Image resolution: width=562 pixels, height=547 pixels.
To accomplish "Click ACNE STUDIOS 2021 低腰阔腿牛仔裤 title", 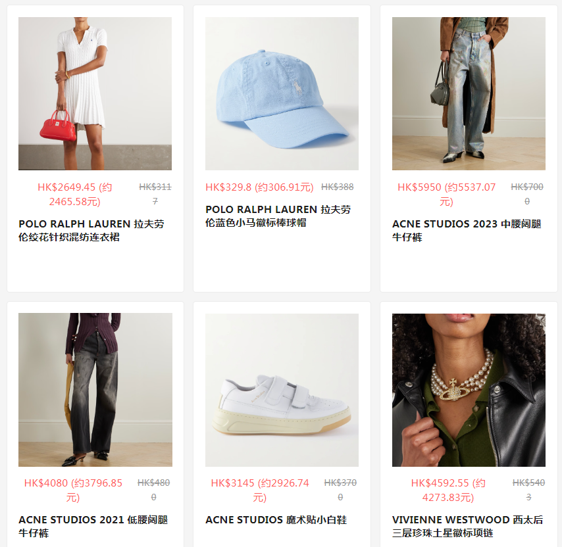I will tap(93, 526).
